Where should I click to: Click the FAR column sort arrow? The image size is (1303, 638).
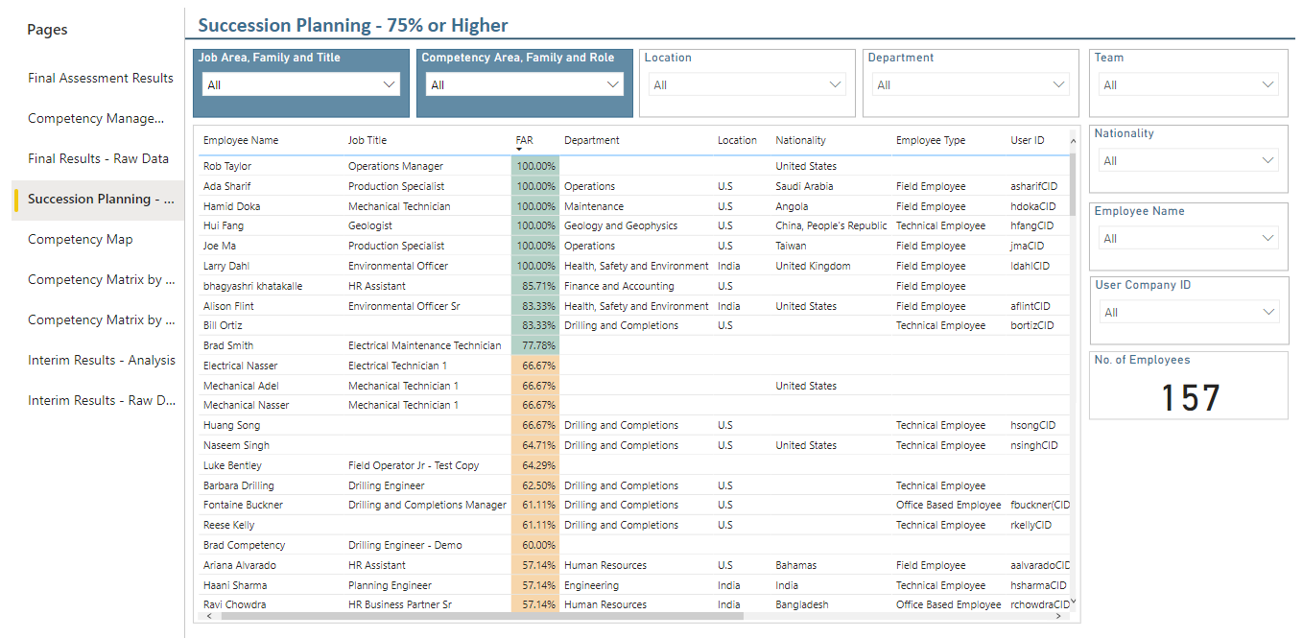[x=519, y=150]
